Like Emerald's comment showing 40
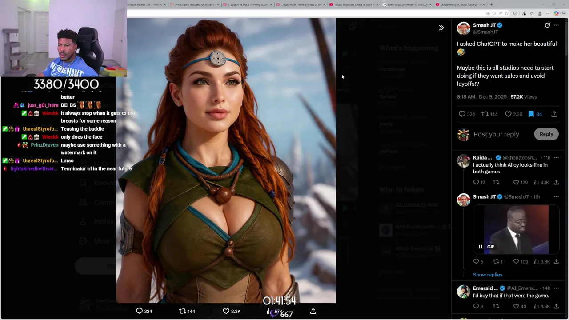 (519, 306)
